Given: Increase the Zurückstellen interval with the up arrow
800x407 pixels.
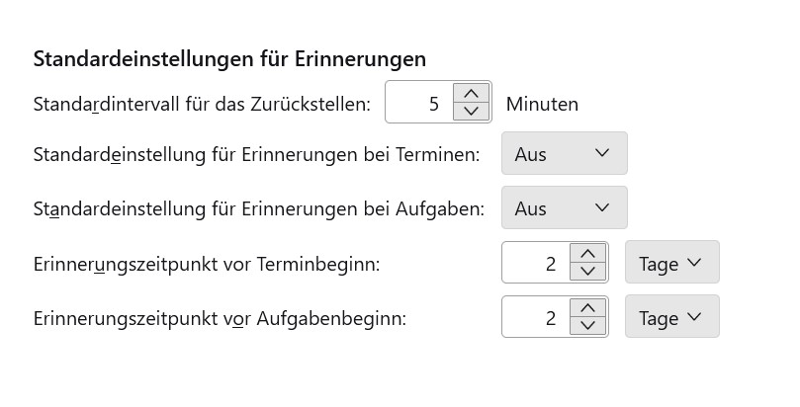Looking at the screenshot, I should [471, 93].
